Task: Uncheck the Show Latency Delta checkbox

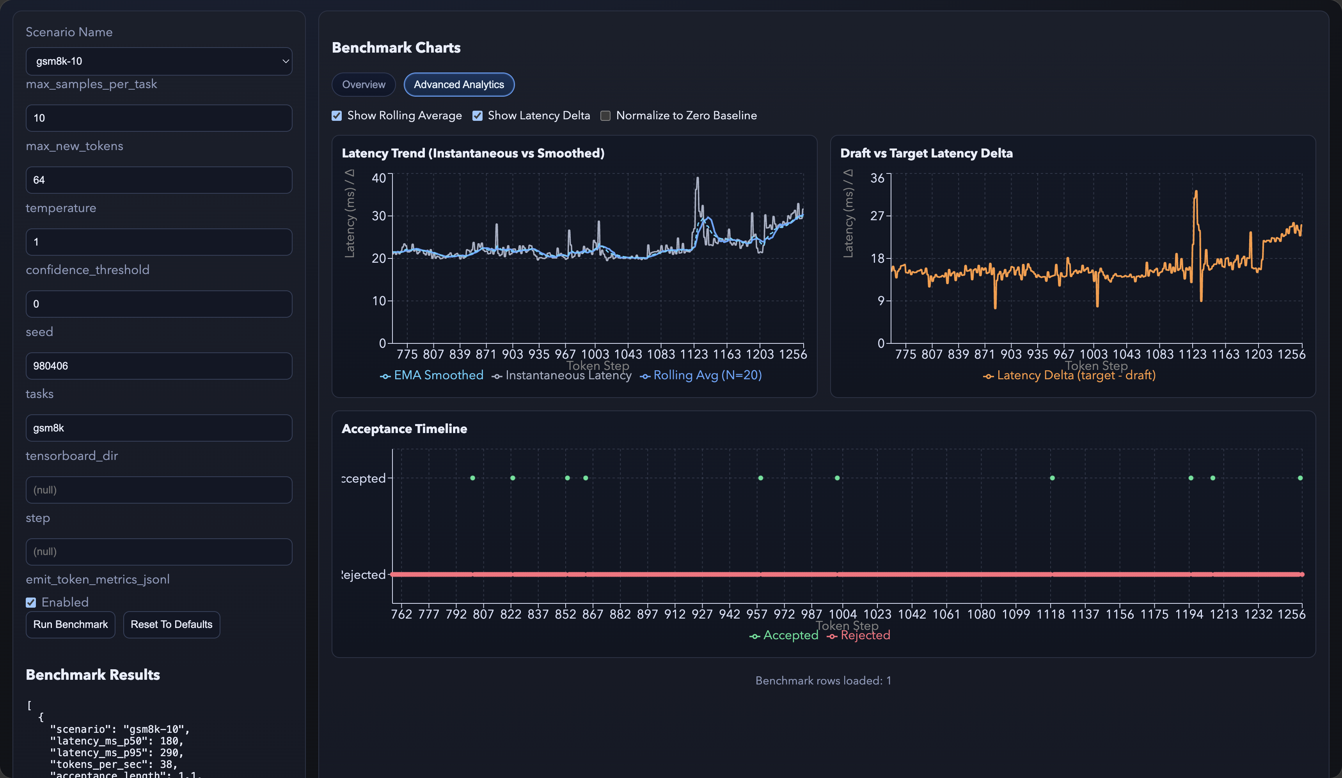Action: click(x=478, y=115)
